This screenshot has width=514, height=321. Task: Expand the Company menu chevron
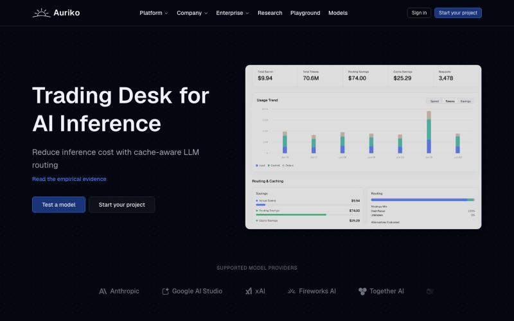206,13
